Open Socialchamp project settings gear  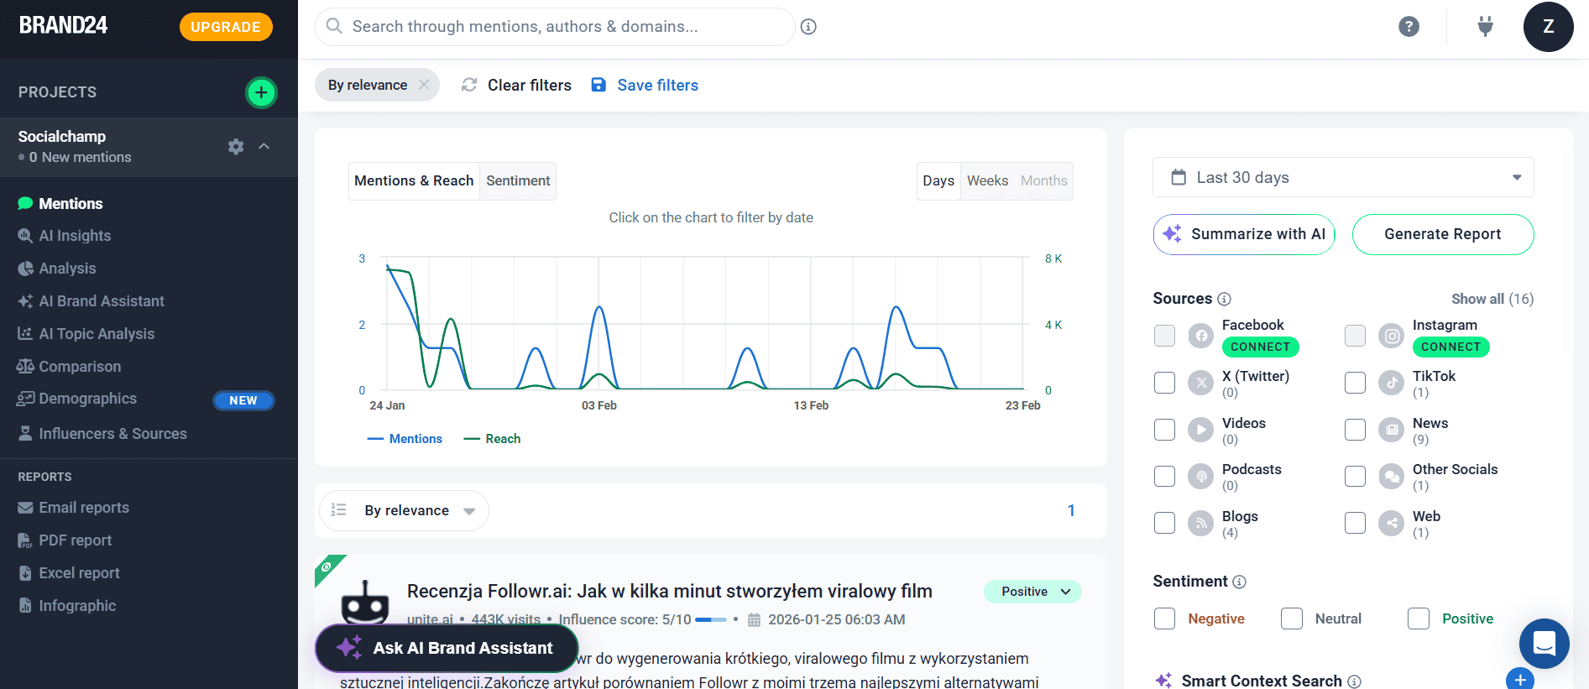(x=236, y=147)
